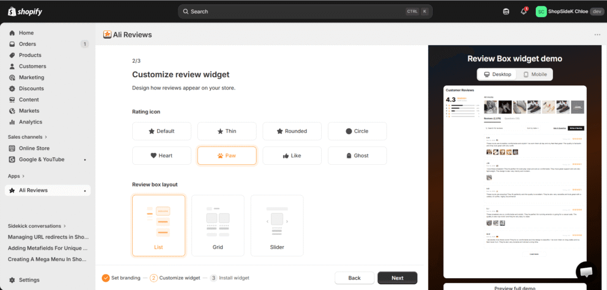Viewport: 607px width, 290px height.
Task: Open Managing URL redirects conversation
Action: (49, 237)
